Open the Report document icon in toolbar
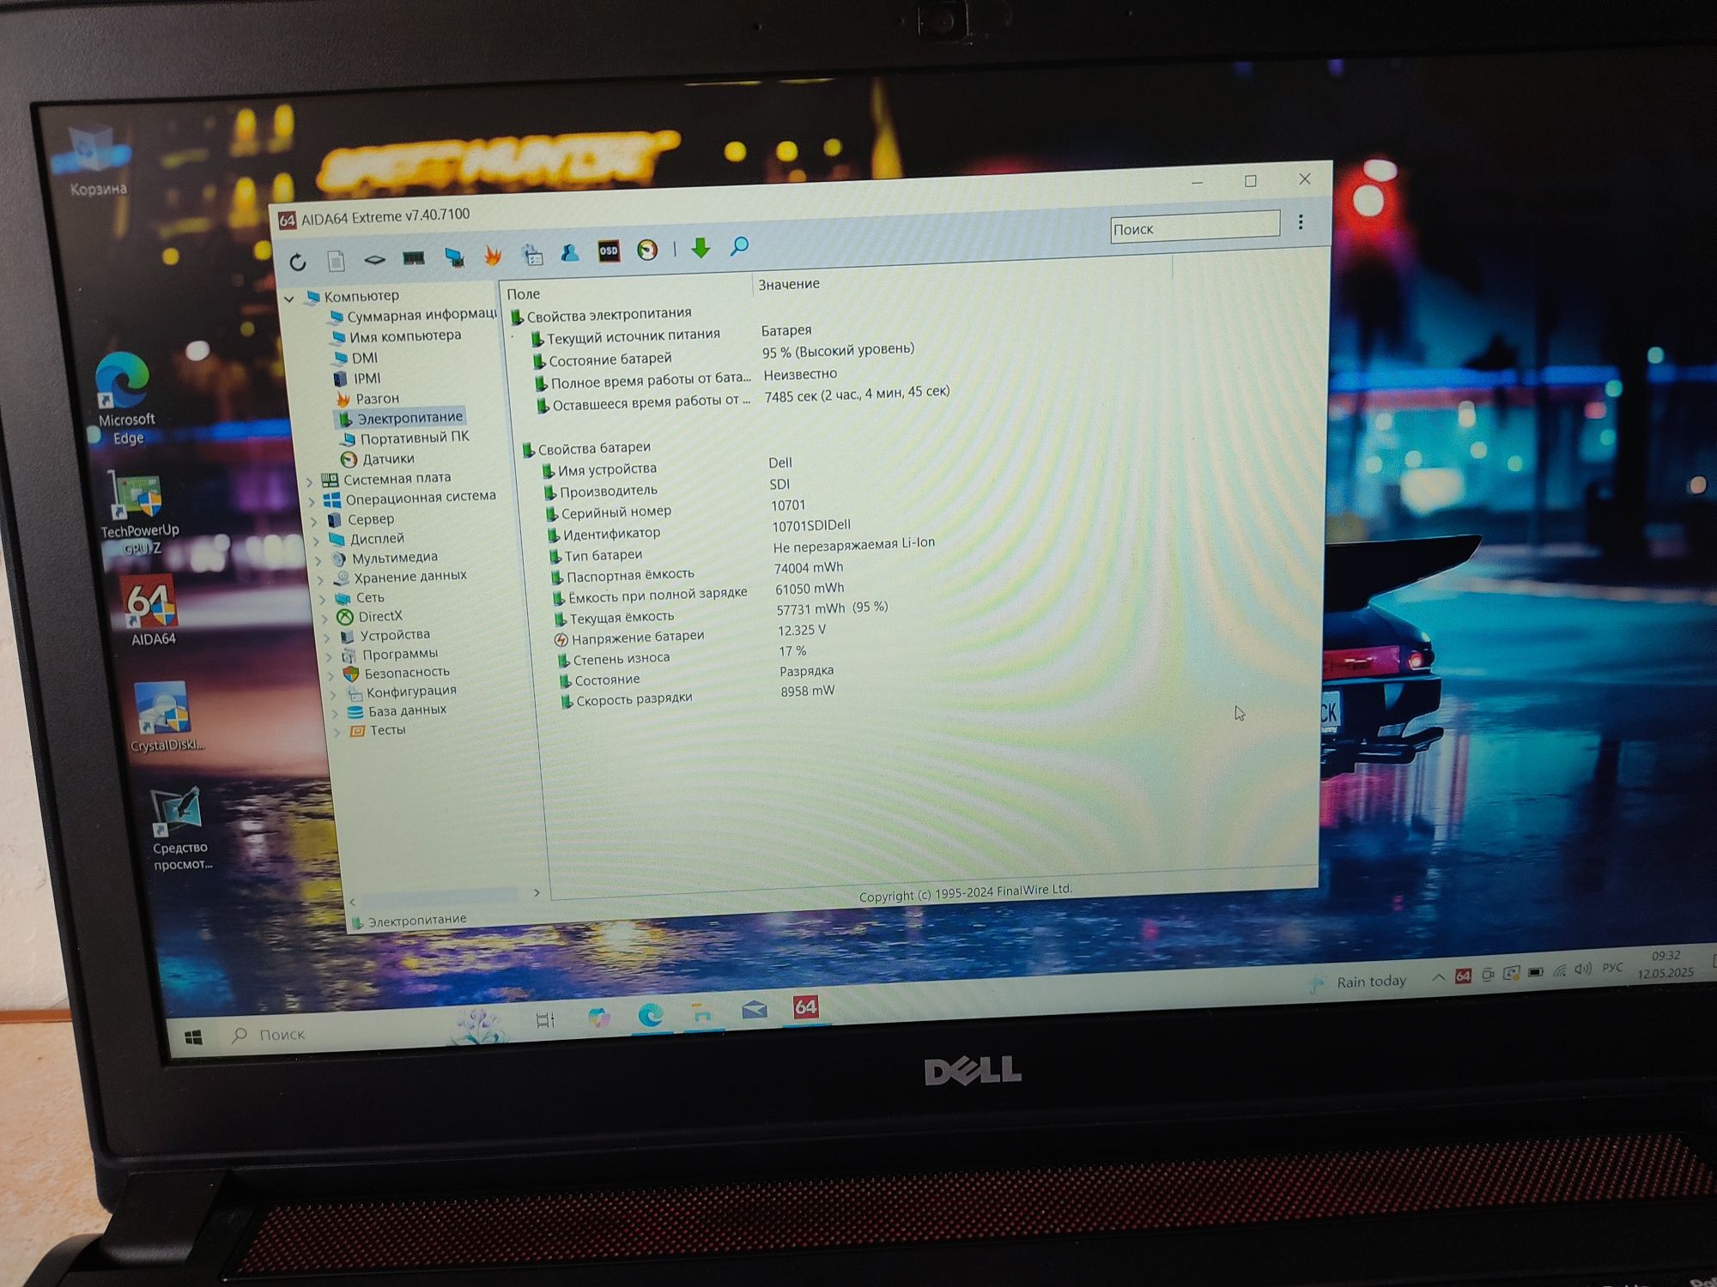 337,261
